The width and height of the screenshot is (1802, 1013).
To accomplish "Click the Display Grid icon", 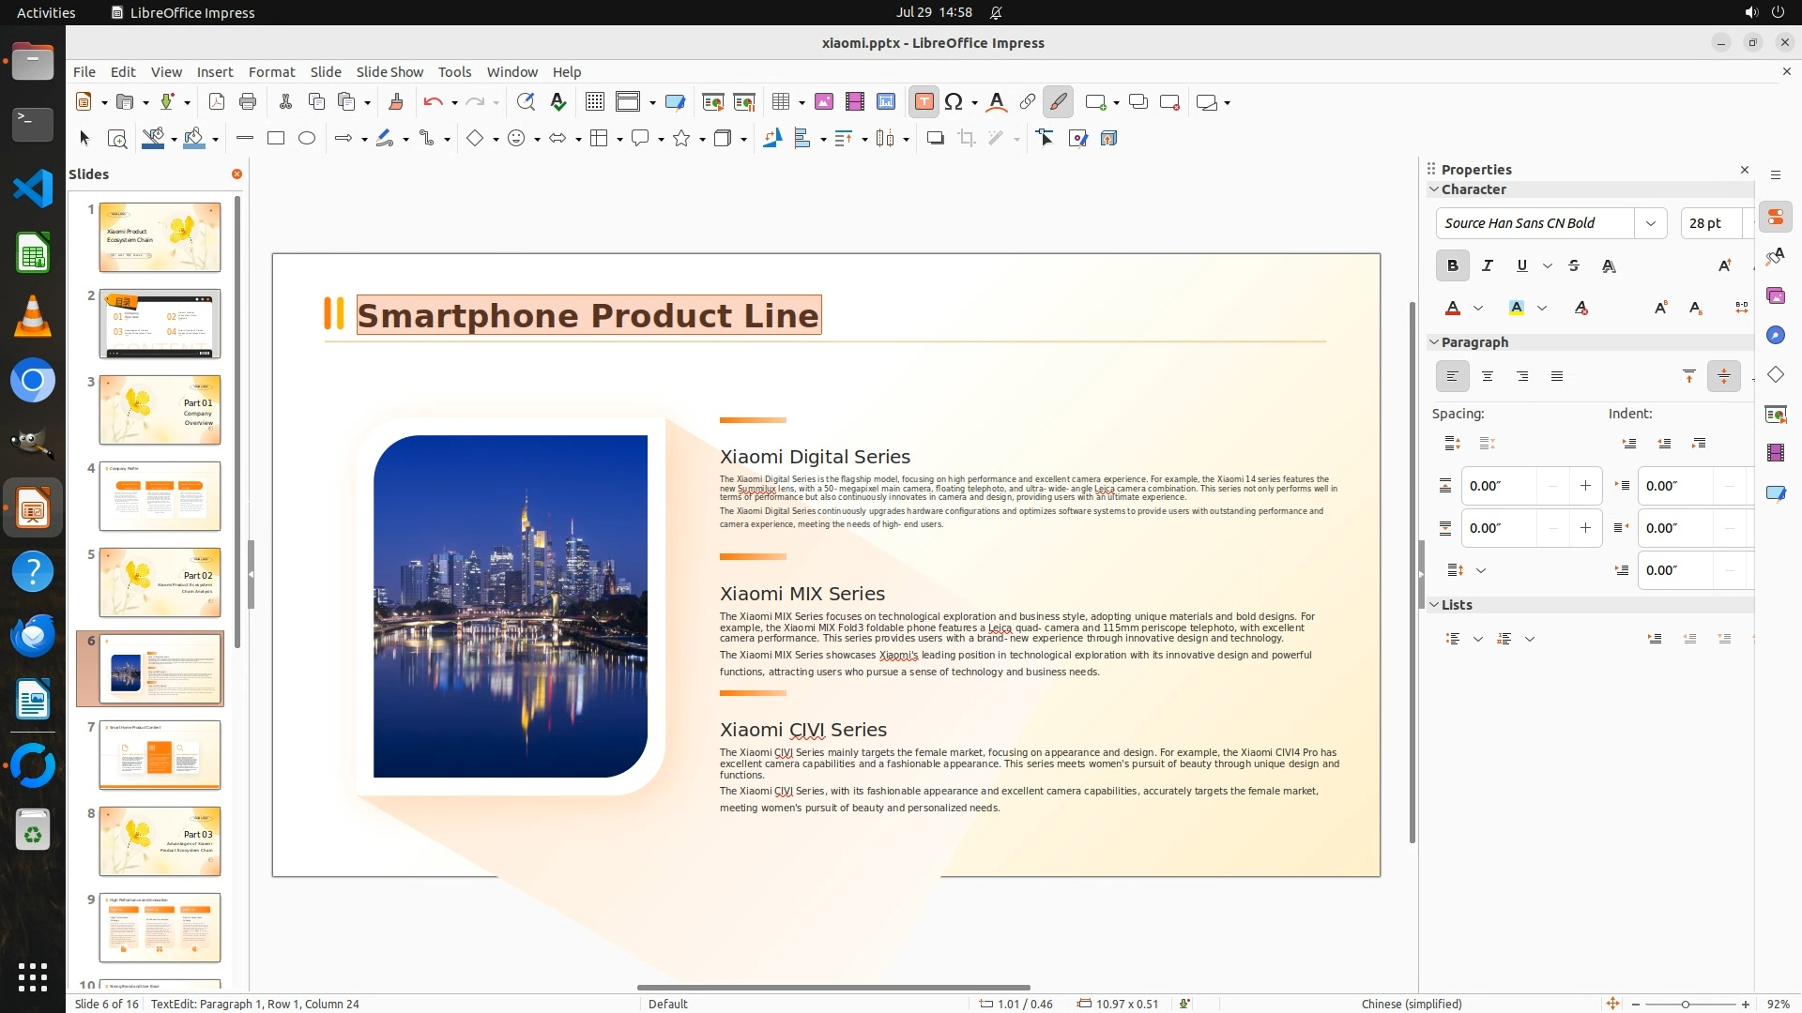I will tap(594, 102).
